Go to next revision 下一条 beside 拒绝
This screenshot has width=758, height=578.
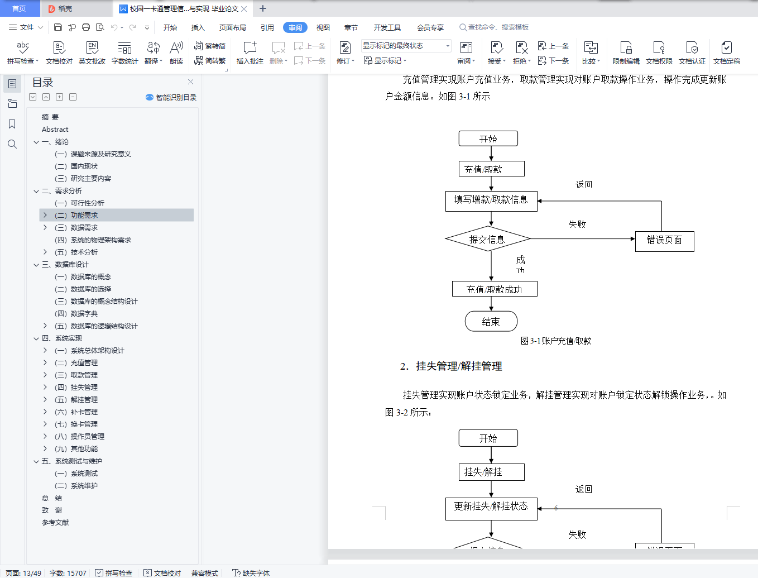pyautogui.click(x=553, y=60)
